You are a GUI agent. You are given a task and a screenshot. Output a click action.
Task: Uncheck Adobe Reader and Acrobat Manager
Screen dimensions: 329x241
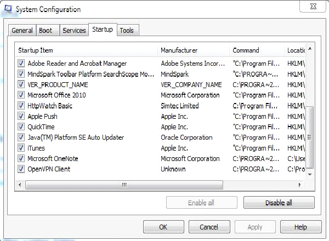tap(21, 63)
